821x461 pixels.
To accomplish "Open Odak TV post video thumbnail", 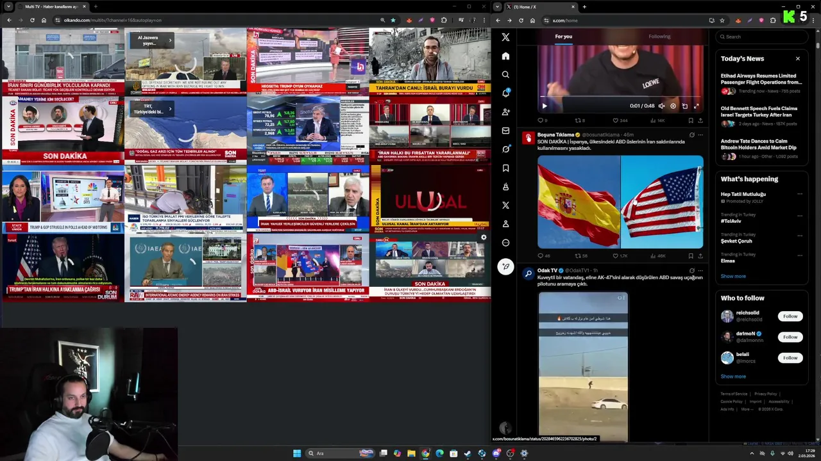I will pos(583,366).
